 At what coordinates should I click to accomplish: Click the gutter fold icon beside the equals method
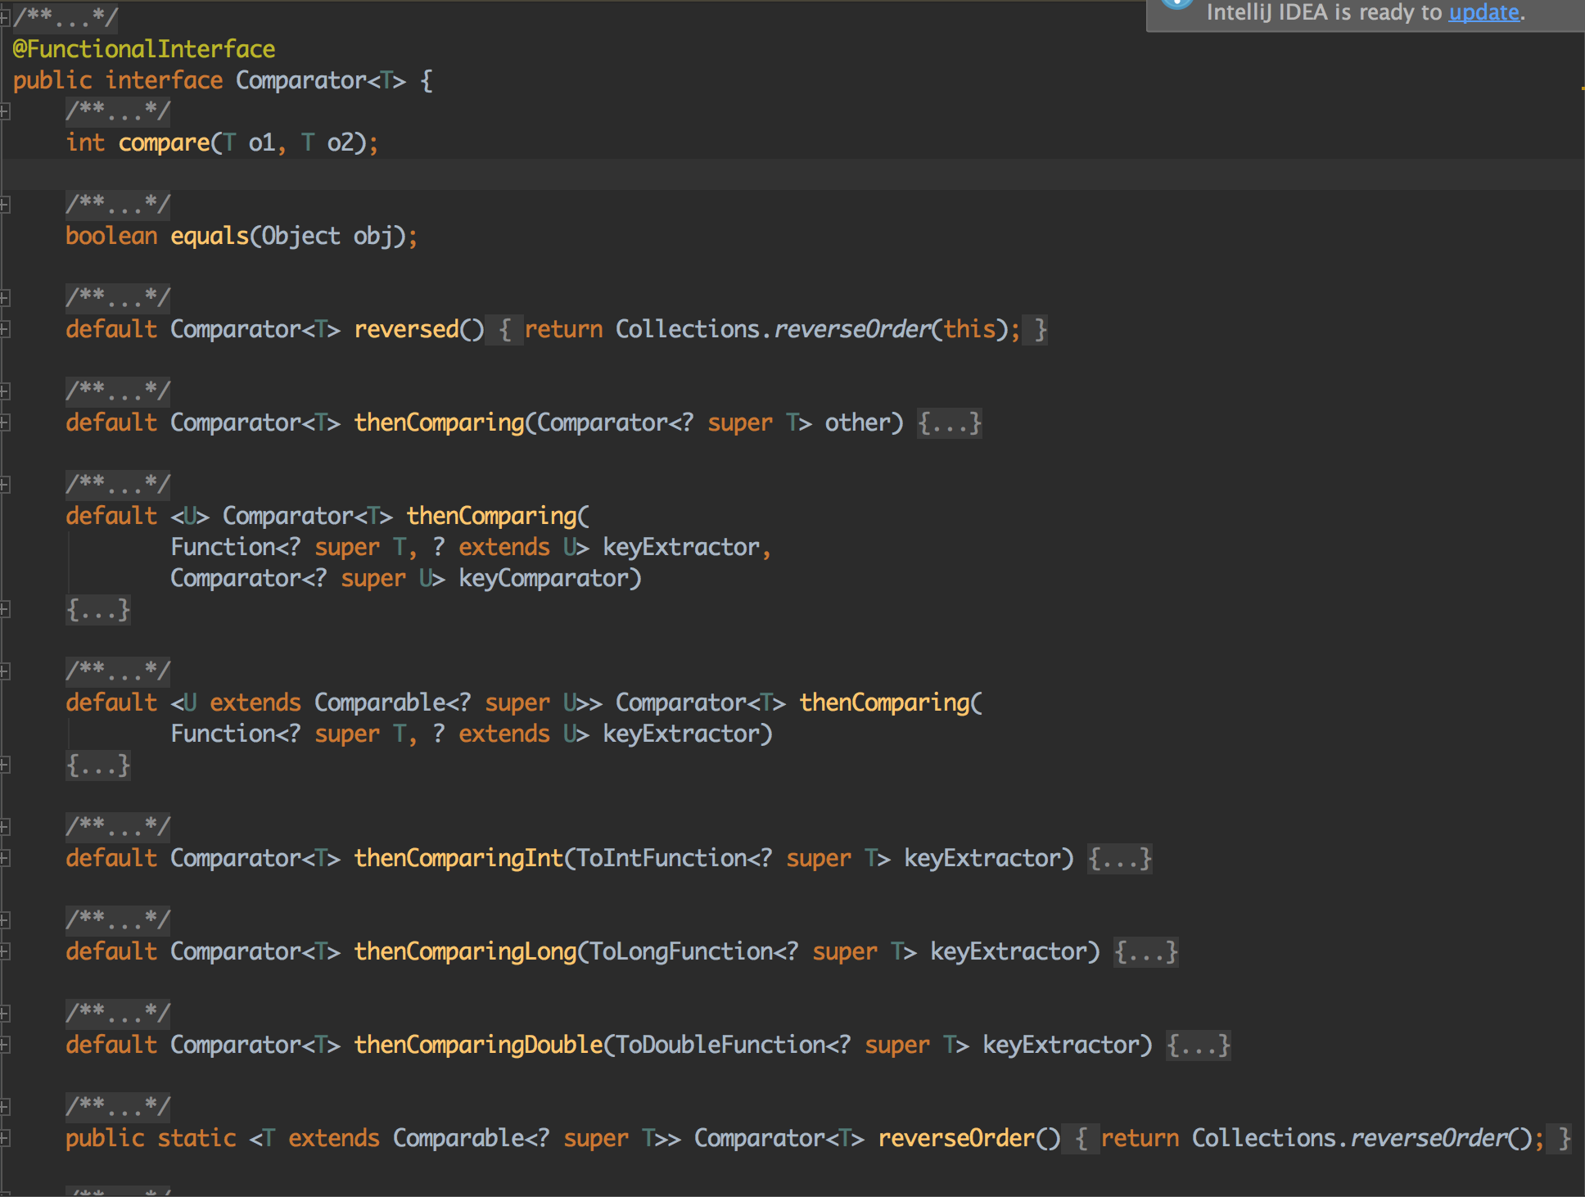7,205
